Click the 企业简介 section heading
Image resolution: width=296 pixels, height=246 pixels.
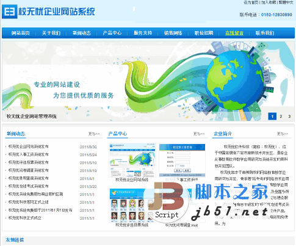click(223, 134)
